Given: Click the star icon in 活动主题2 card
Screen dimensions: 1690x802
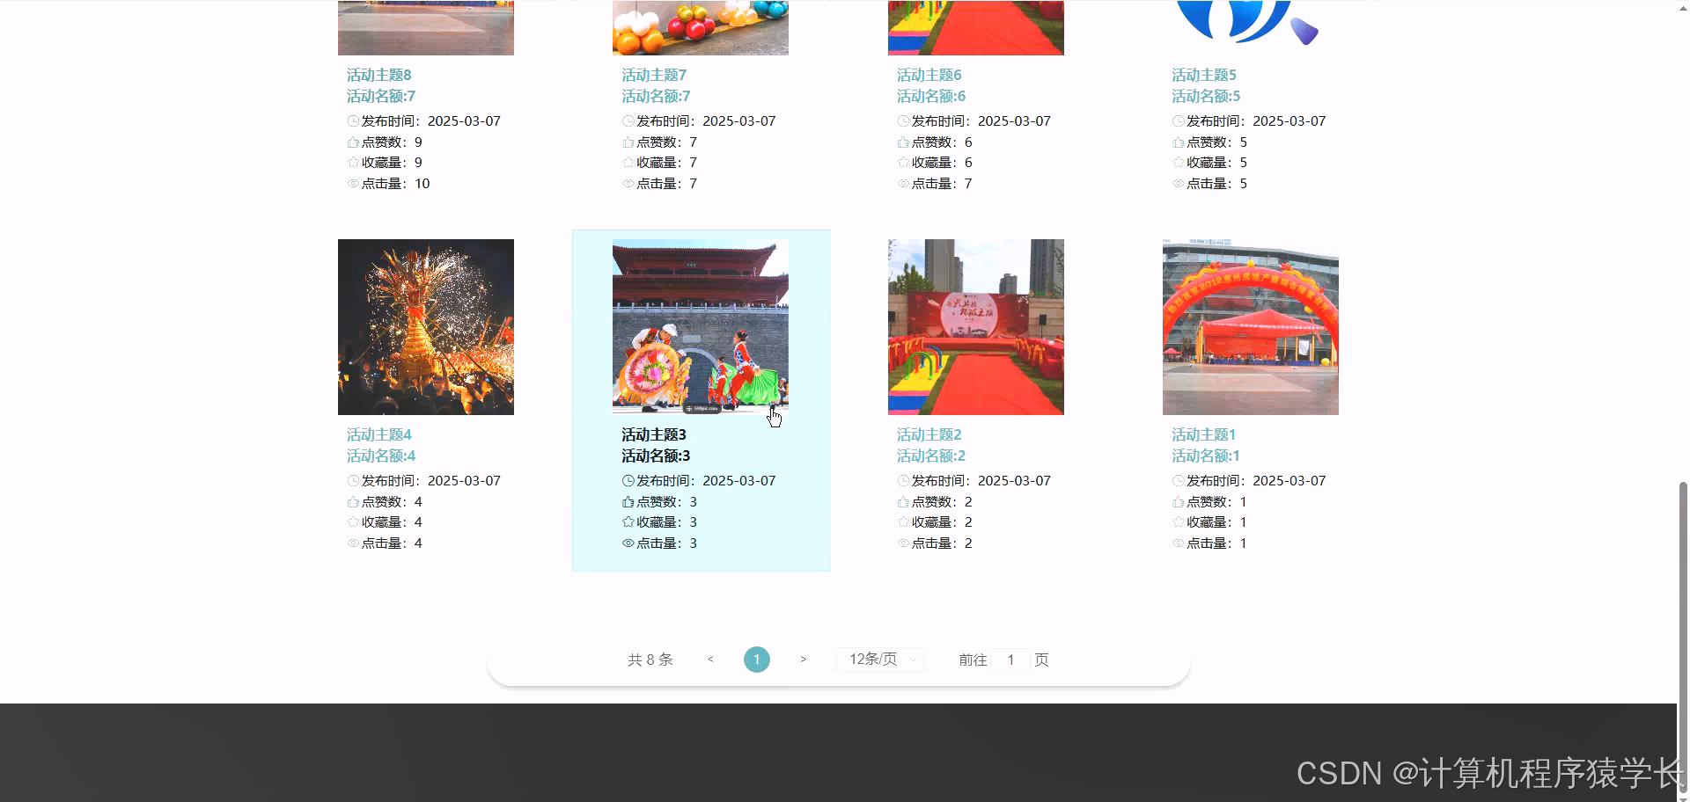Looking at the screenshot, I should click(x=903, y=522).
